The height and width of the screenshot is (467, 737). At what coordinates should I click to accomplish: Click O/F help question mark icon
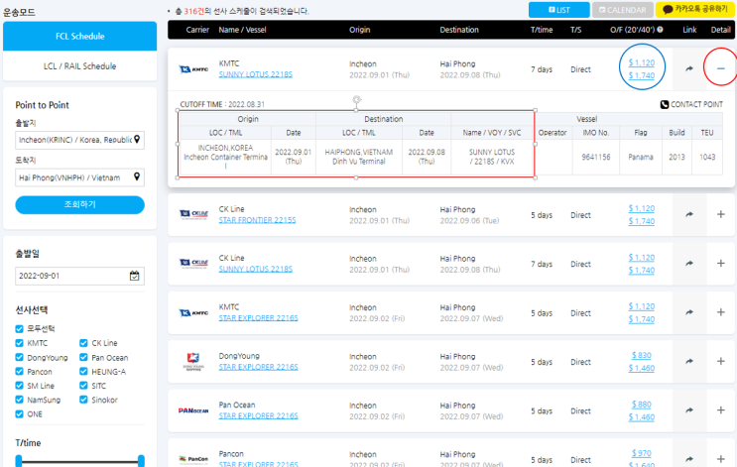coord(660,30)
